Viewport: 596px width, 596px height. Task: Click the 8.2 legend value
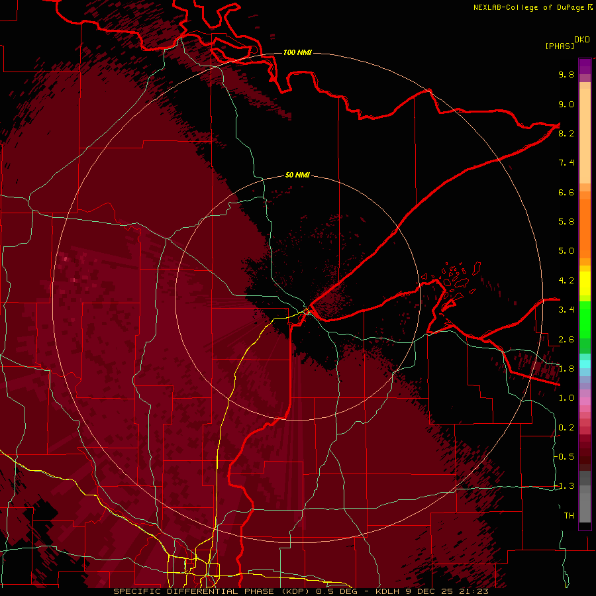[566, 133]
